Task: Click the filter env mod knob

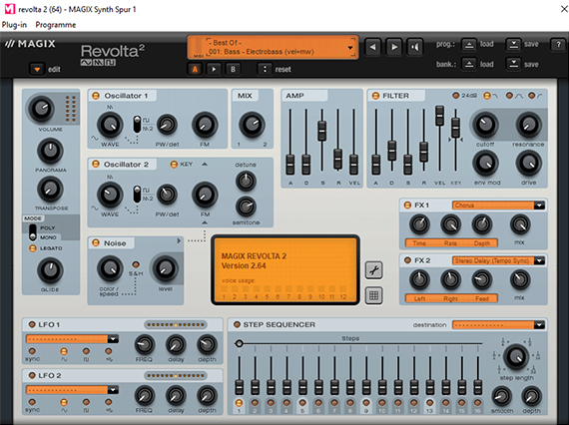Action: pos(485,163)
